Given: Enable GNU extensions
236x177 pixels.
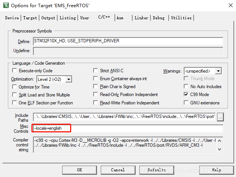Looking at the screenshot, I should (186, 102).
